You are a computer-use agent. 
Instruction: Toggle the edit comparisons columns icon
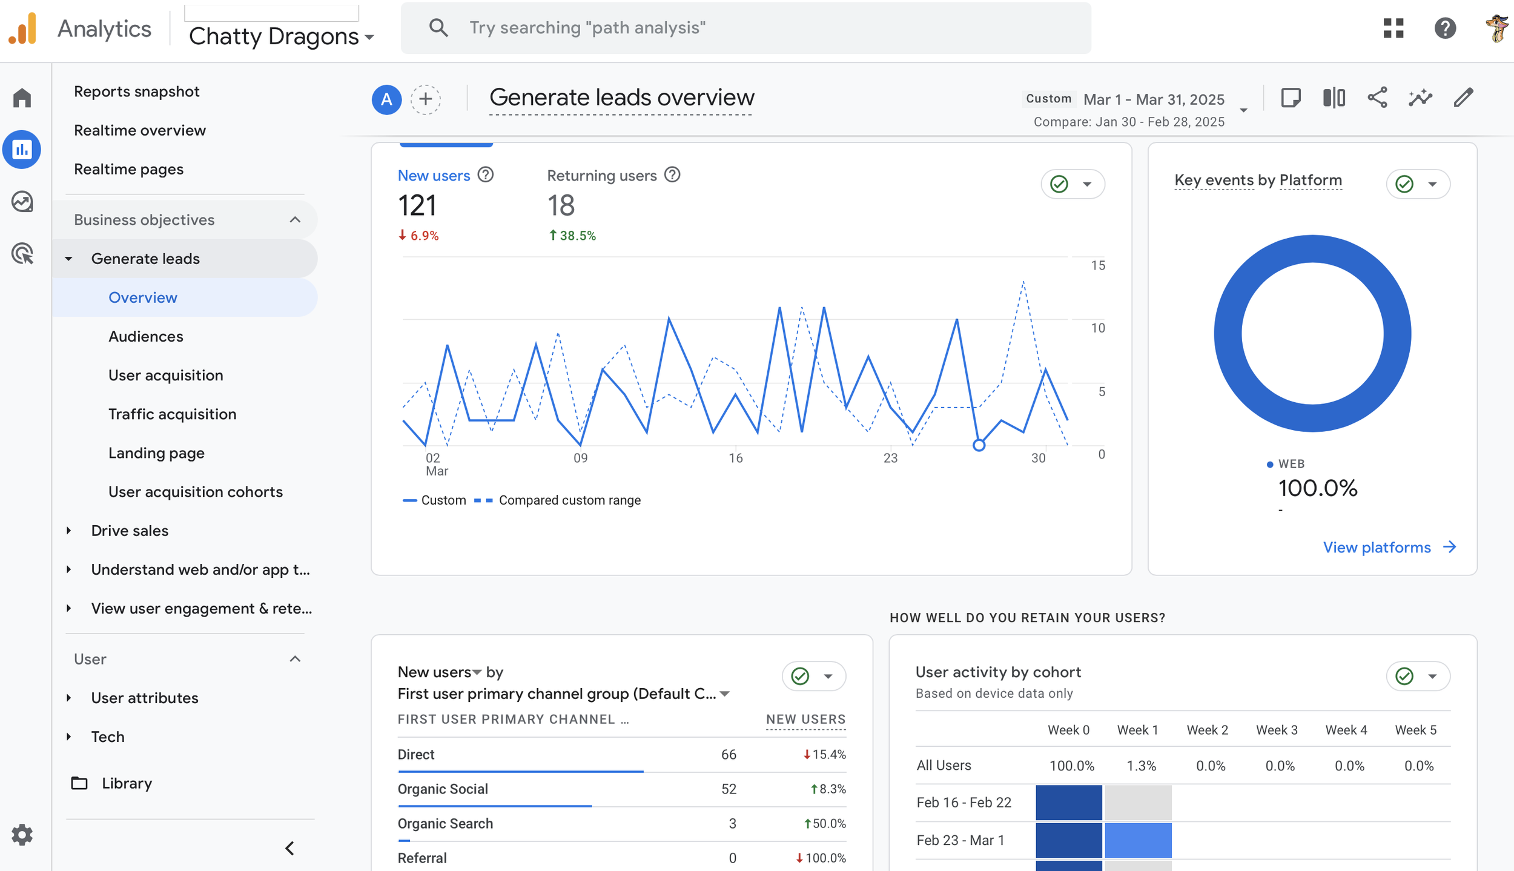[x=1334, y=98]
